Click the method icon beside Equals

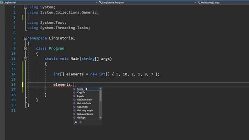tap(74, 96)
